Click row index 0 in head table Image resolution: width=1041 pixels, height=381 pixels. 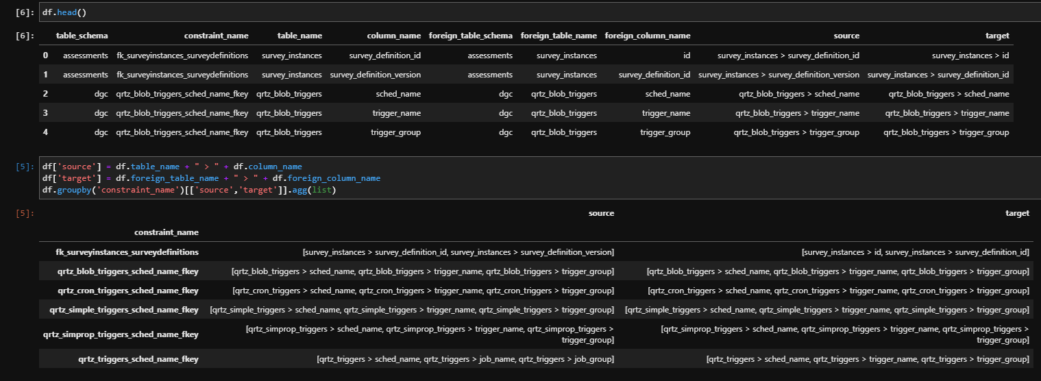46,56
